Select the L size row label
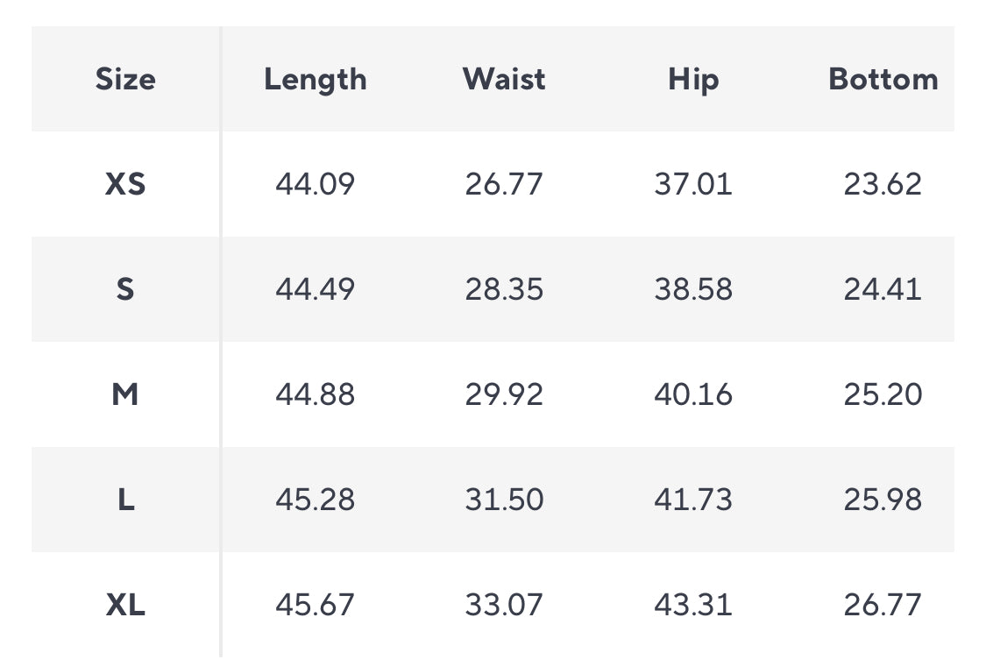 [x=125, y=500]
